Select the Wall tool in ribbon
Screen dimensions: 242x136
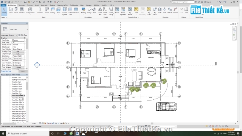[x=11, y=11]
